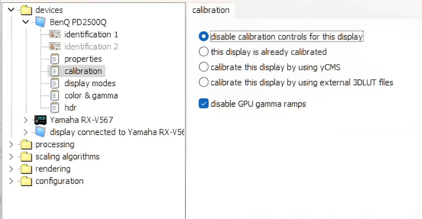Expand the scaling algorithms folder
The height and width of the screenshot is (219, 422).
11,157
